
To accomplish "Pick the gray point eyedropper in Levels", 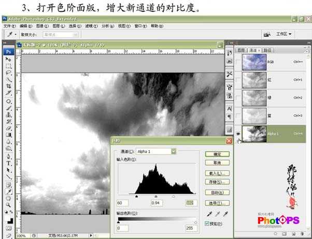I will 218,214.
